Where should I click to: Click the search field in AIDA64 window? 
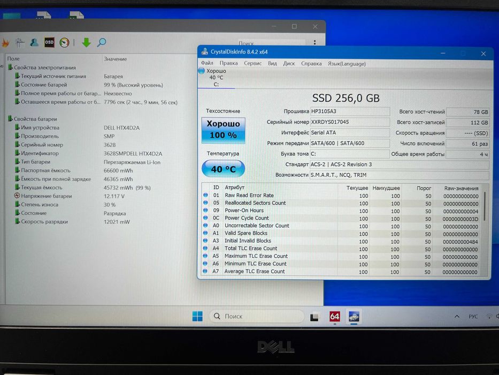click(271, 43)
